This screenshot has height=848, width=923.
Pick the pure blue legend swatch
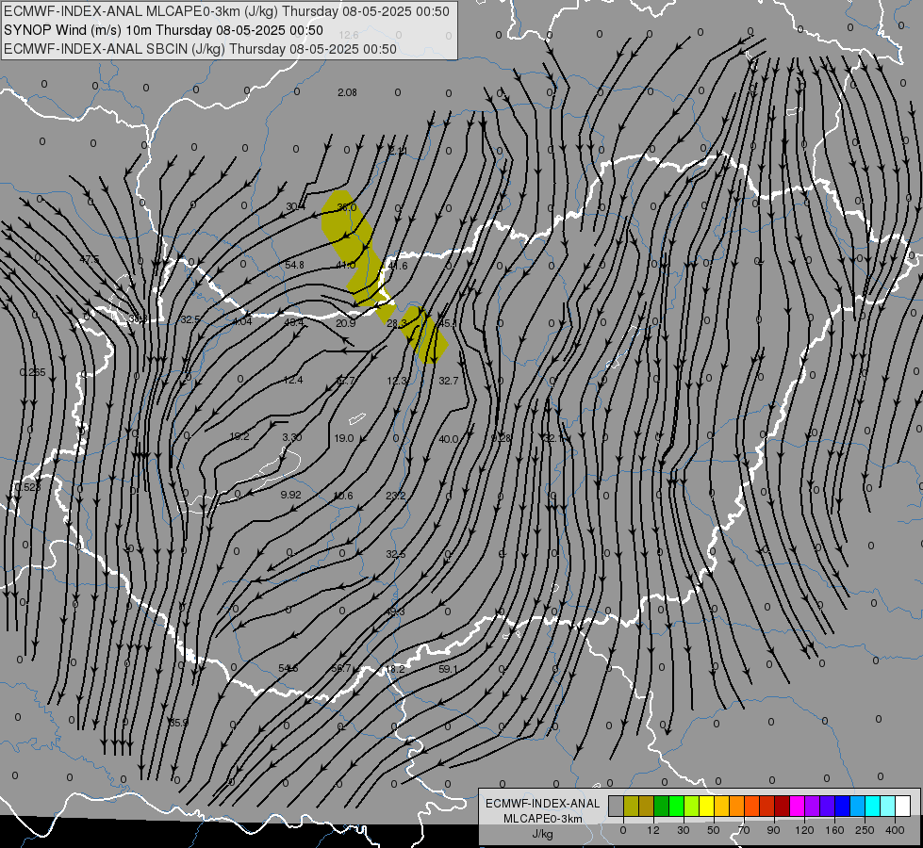[843, 806]
